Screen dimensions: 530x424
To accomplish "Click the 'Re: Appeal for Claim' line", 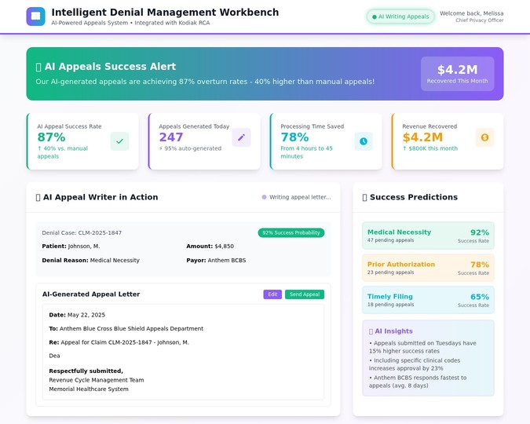I will pyautogui.click(x=119, y=342).
